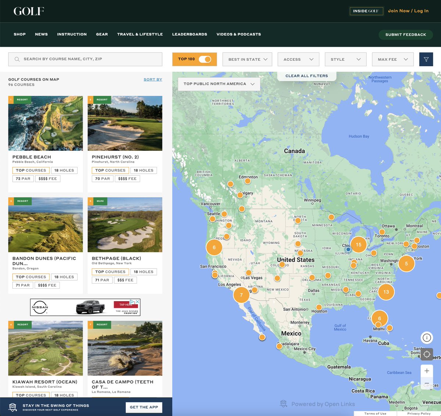Click the cluster marker showing 7
This screenshot has width=441, height=416.
pyautogui.click(x=241, y=295)
